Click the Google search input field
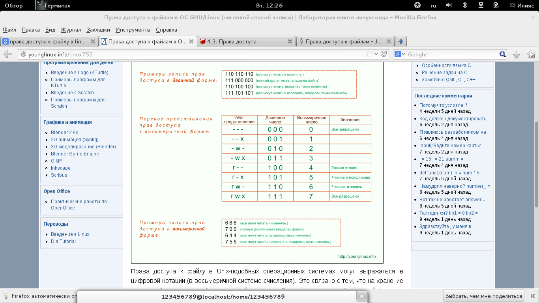This screenshot has height=303, width=539. coord(452,54)
